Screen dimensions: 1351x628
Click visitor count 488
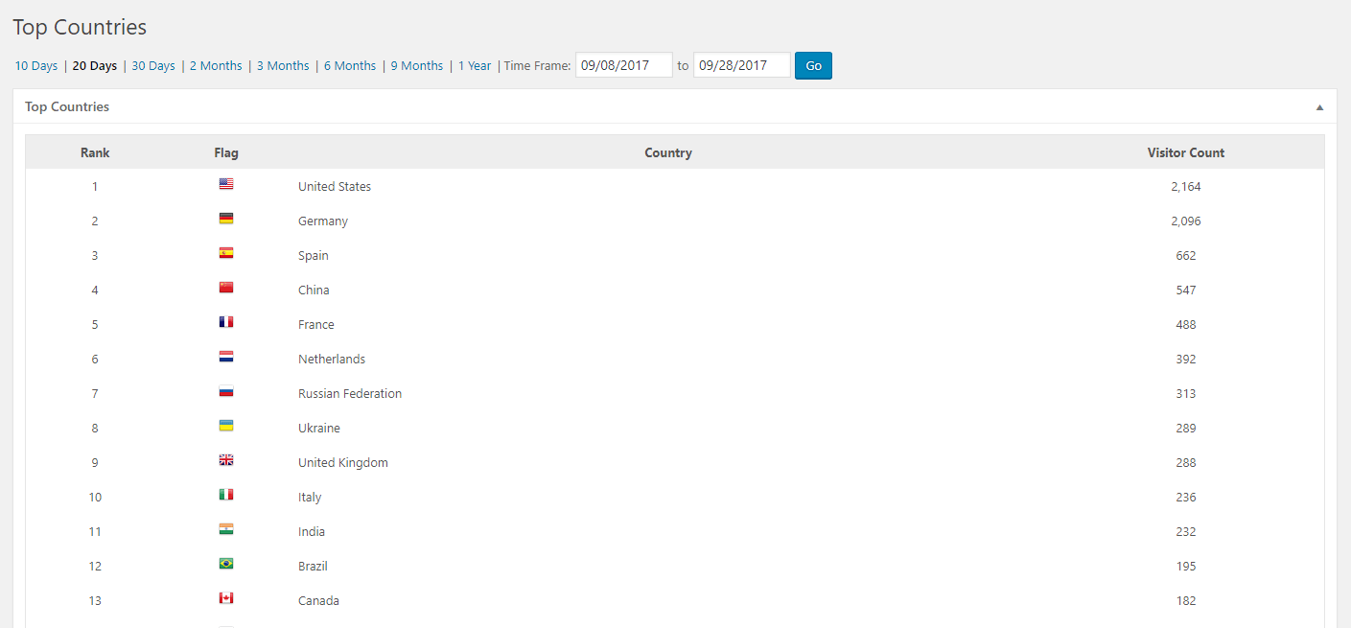pos(1186,325)
